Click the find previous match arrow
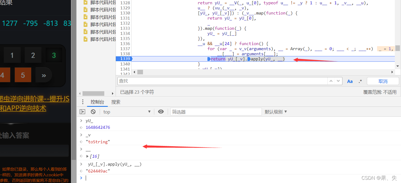The height and width of the screenshot is (183, 401). click(331, 81)
